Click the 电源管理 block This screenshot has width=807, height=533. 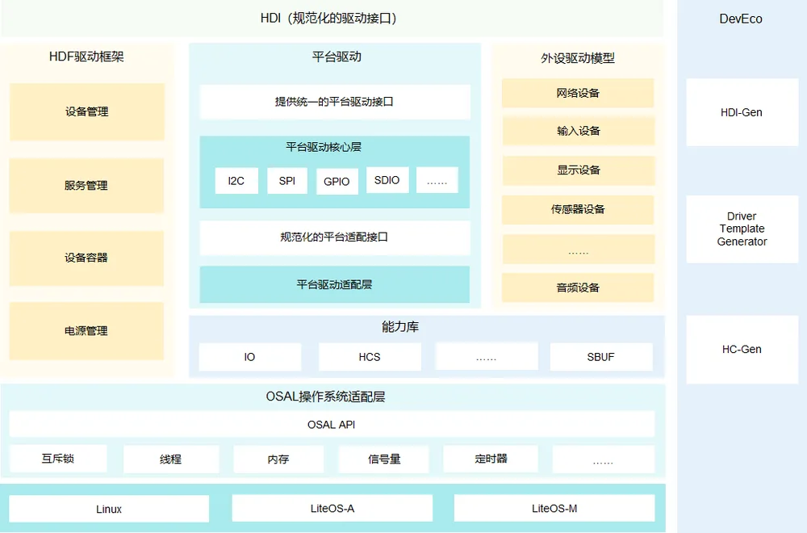pos(86,331)
